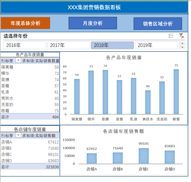Select the 眼霜 row label in the table
This screenshot has height=182, width=191.
pyautogui.click(x=5, y=111)
